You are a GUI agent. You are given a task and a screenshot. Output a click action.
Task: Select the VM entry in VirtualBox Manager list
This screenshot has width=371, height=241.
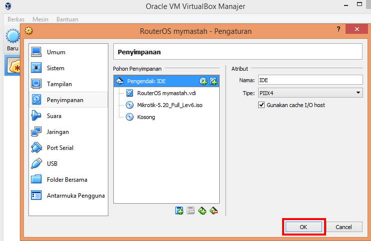[12, 65]
